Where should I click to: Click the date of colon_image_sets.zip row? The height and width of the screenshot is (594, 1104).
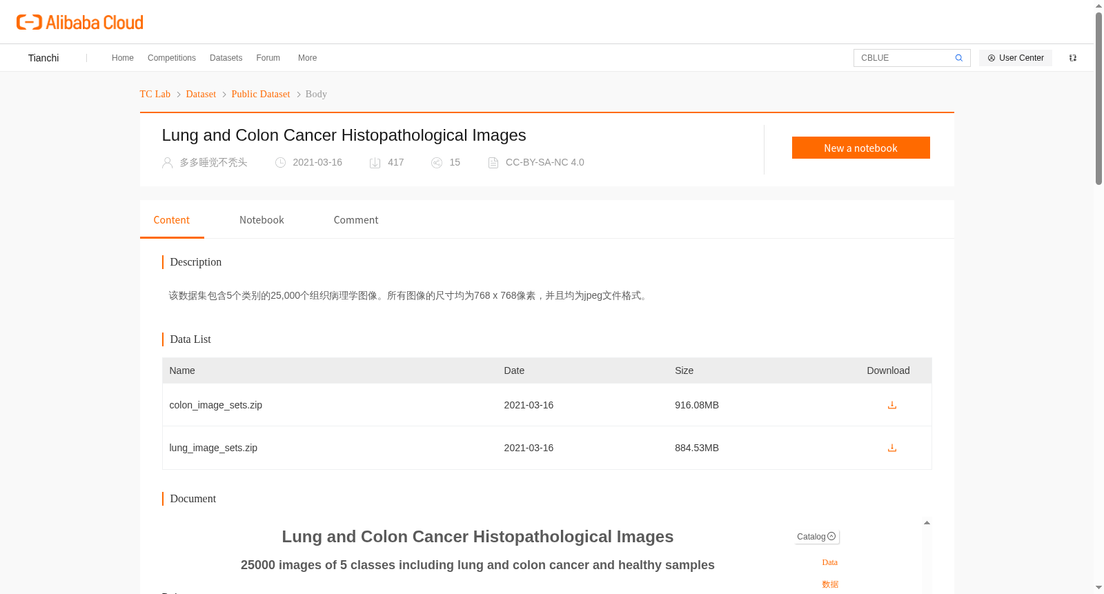529,405
